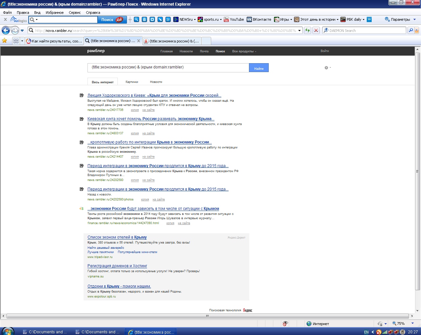Click the EN language indicator in the tray

[x=366, y=332]
